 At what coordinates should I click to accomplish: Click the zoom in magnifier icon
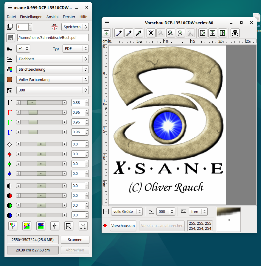point(170,33)
